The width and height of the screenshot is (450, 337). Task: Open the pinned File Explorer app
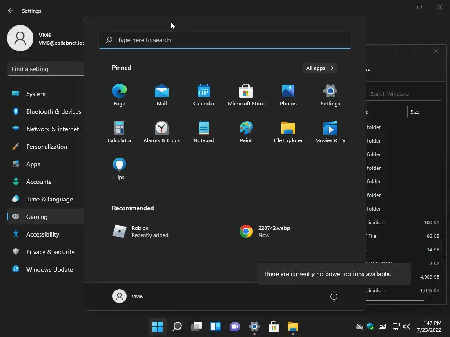coord(288,132)
